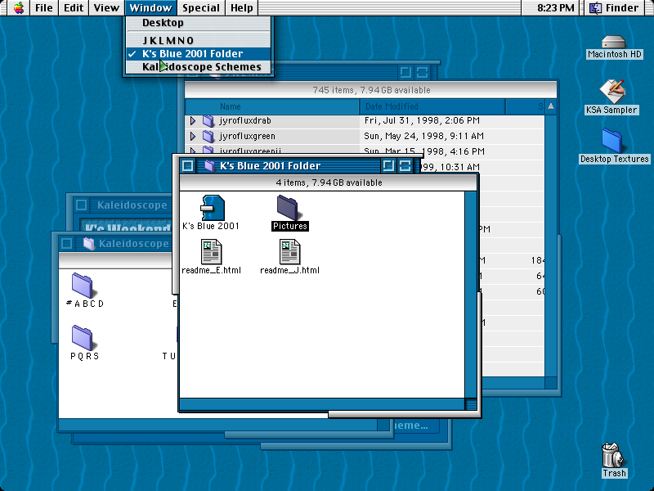Click the resize corner of K's Blue 2001 Folder window

[471, 404]
